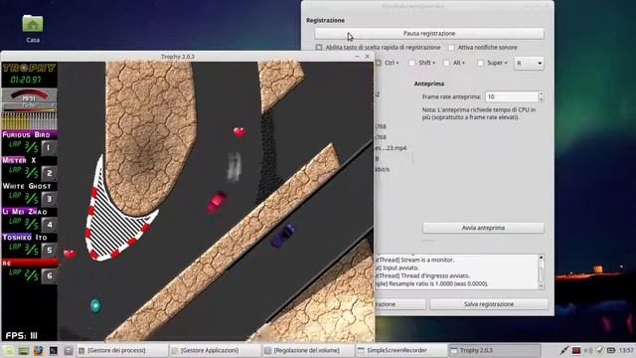This screenshot has width=636, height=358.
Task: Open the Casa home folder icon
Action: coord(33,24)
